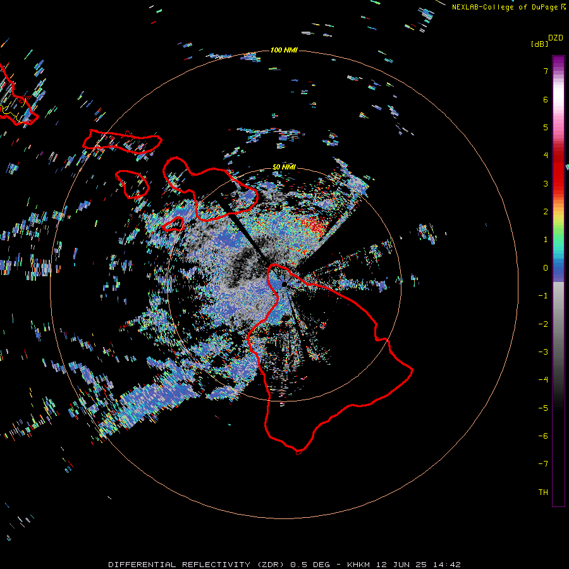This screenshot has height=569, width=569.
Task: Select the -2 value on the scale
Action: pyautogui.click(x=543, y=324)
